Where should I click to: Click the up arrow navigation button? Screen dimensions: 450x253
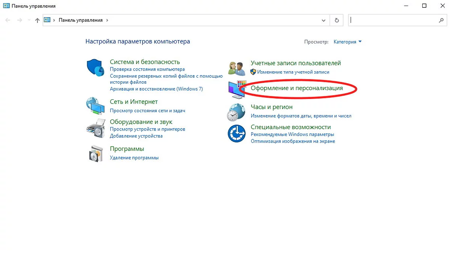37,21
